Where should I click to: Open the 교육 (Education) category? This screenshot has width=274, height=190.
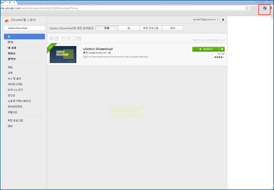coord(10,73)
